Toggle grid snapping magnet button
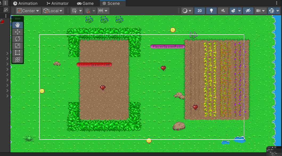 88,11
